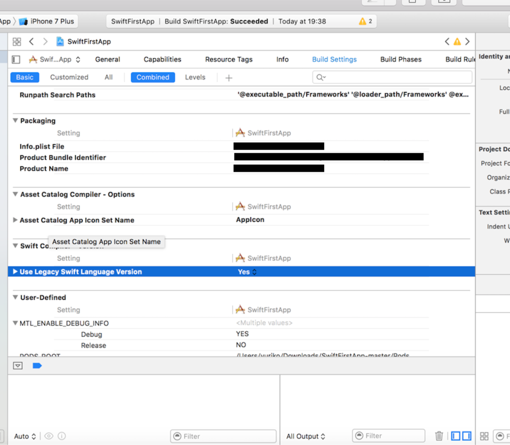Select the AppIcon value
Image resolution: width=510 pixels, height=445 pixels.
(250, 220)
